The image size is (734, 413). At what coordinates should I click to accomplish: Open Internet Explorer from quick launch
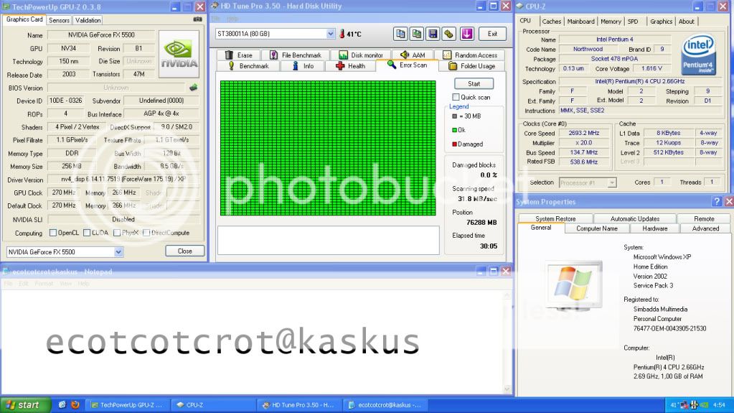click(62, 404)
